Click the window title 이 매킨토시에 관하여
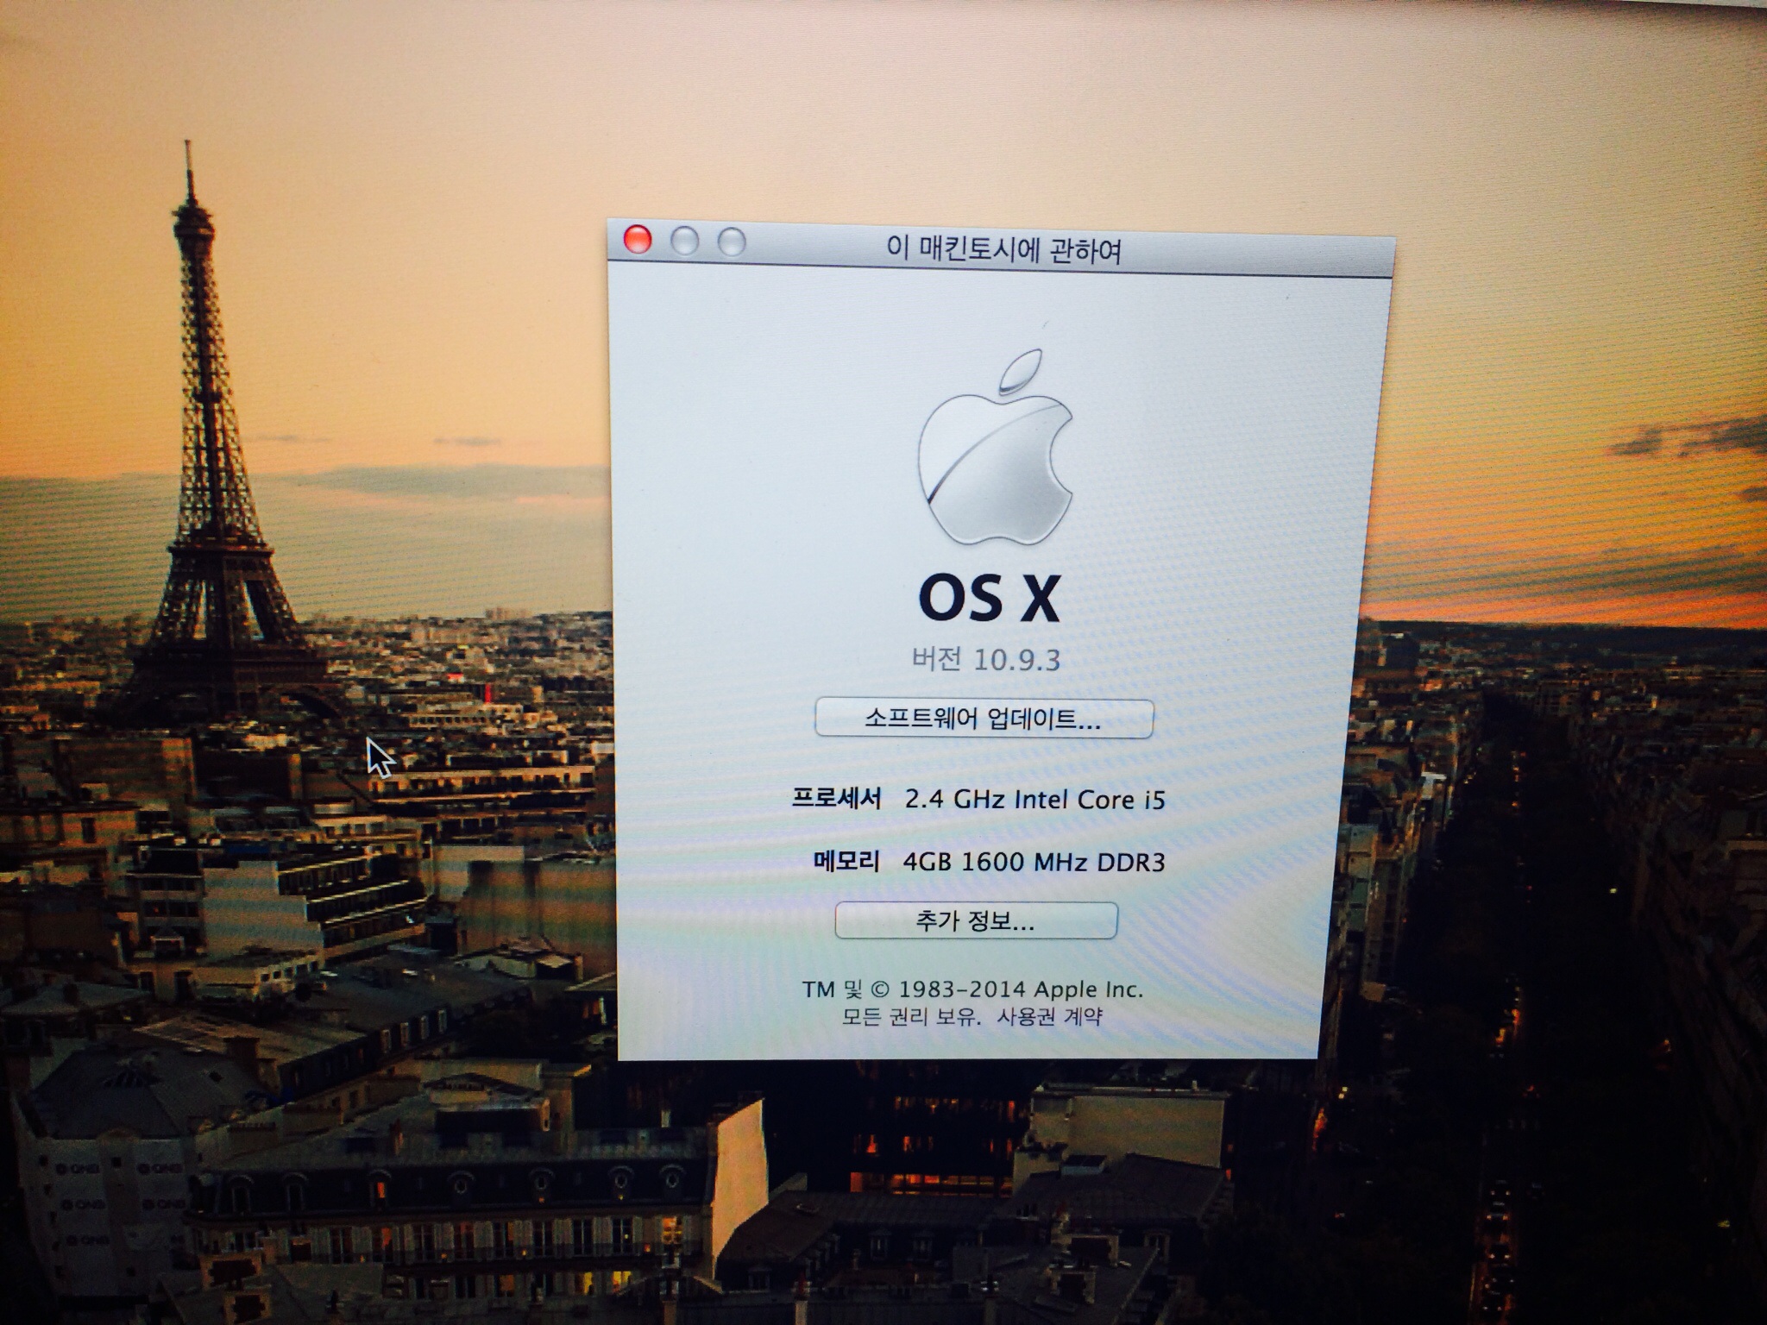This screenshot has width=1767, height=1325. (1003, 251)
